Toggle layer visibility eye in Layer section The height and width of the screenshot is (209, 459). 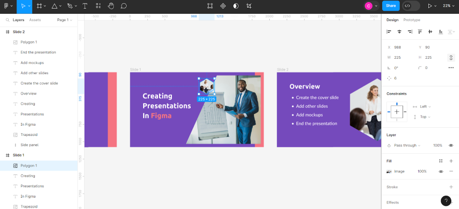pos(451,145)
